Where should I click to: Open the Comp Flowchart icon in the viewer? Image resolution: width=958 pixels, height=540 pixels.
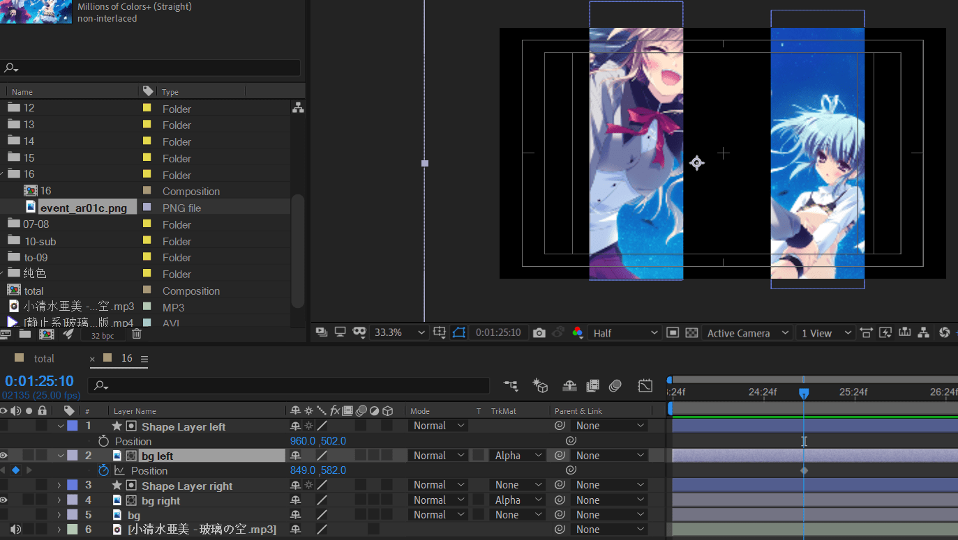[923, 333]
